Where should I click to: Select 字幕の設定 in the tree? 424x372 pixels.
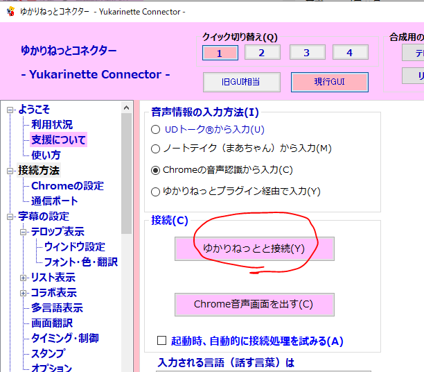point(44,217)
